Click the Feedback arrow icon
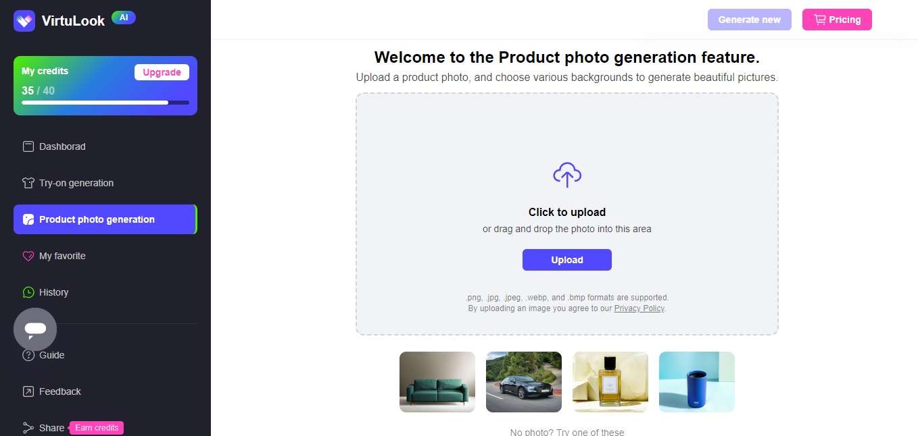The image size is (918, 436). pyautogui.click(x=28, y=391)
